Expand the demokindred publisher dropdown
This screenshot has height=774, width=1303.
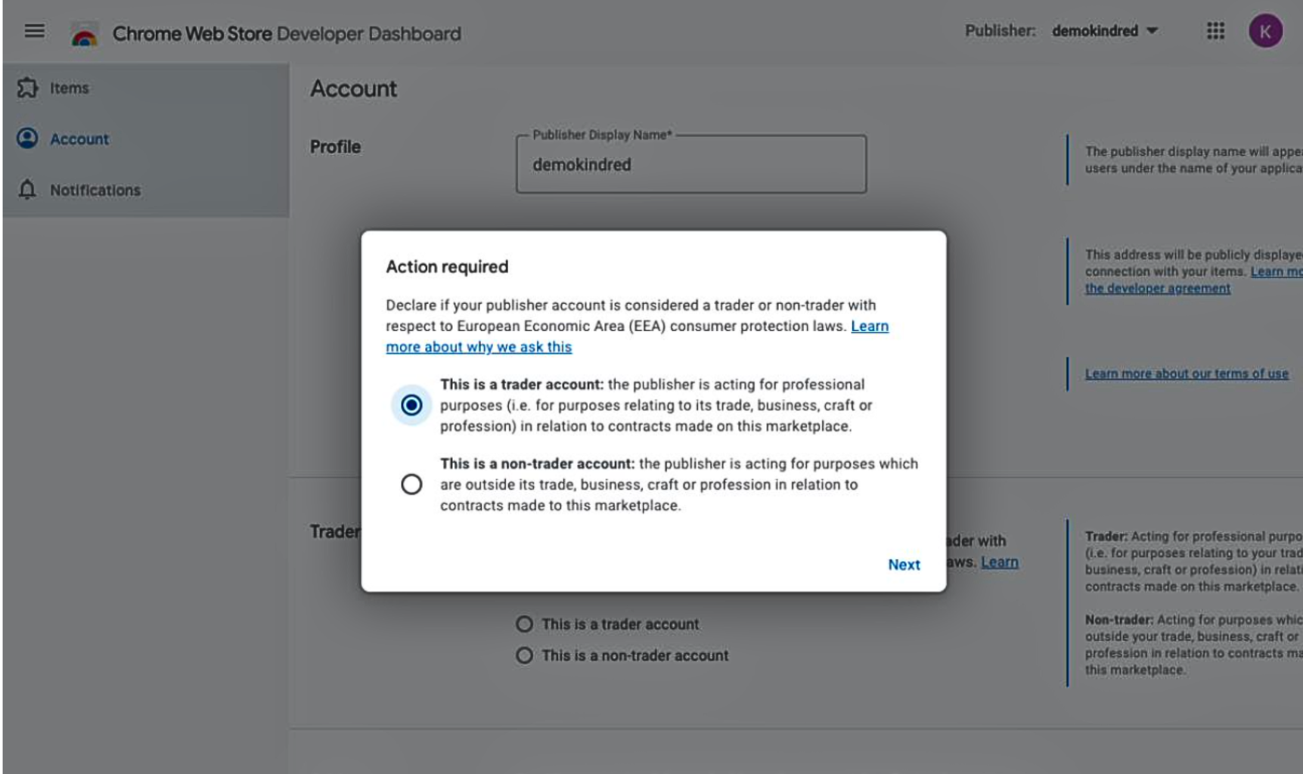[1105, 31]
